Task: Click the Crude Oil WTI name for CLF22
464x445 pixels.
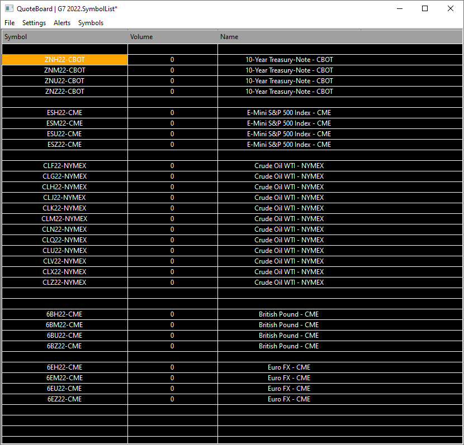Action: [x=289, y=166]
